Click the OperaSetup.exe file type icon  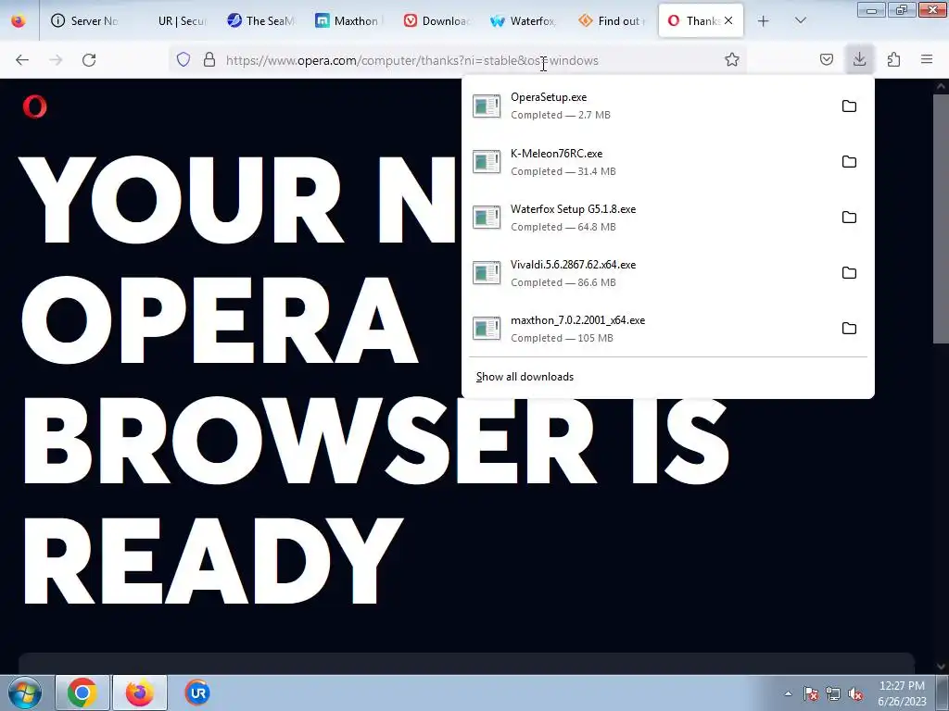[x=487, y=106]
